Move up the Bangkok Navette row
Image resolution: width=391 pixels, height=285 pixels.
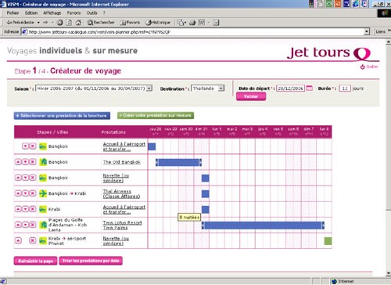pos(18,178)
